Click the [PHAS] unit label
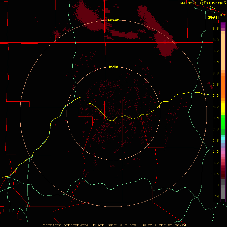 (x=213, y=17)
